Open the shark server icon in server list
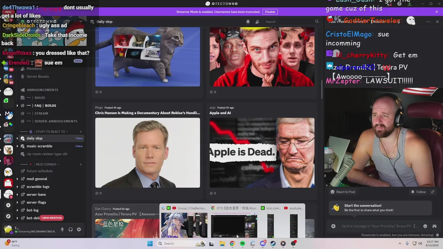Screen dimensions: 443x249 8,139
